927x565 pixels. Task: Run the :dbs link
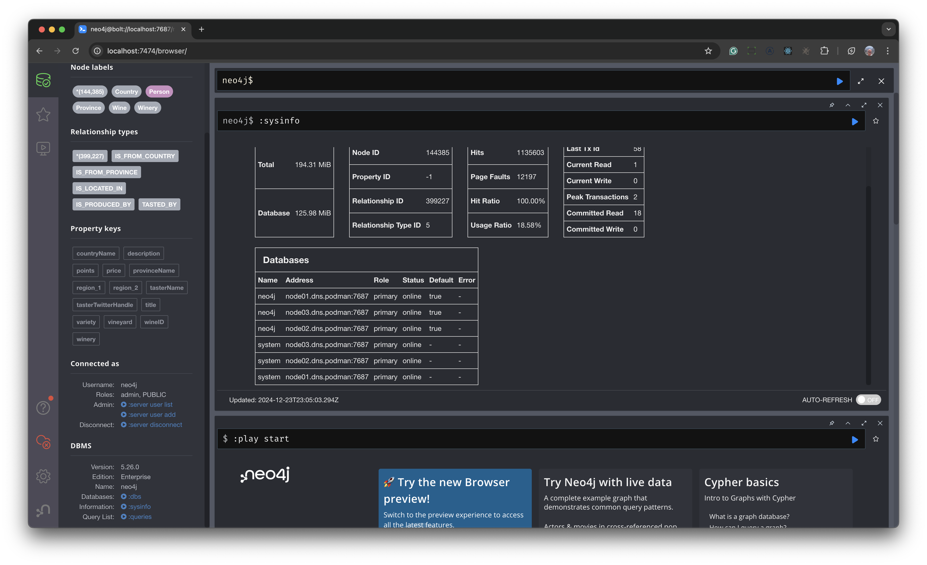click(x=131, y=496)
